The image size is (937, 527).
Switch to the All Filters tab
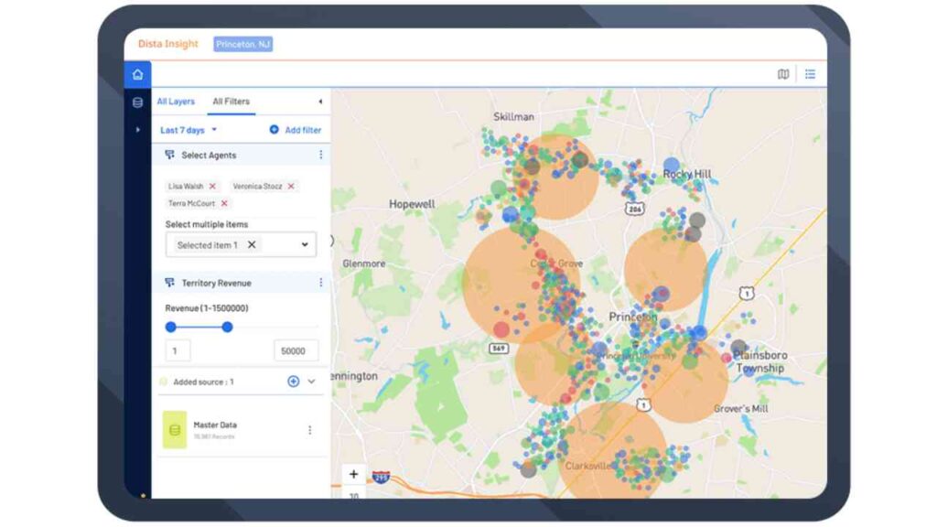(x=232, y=101)
